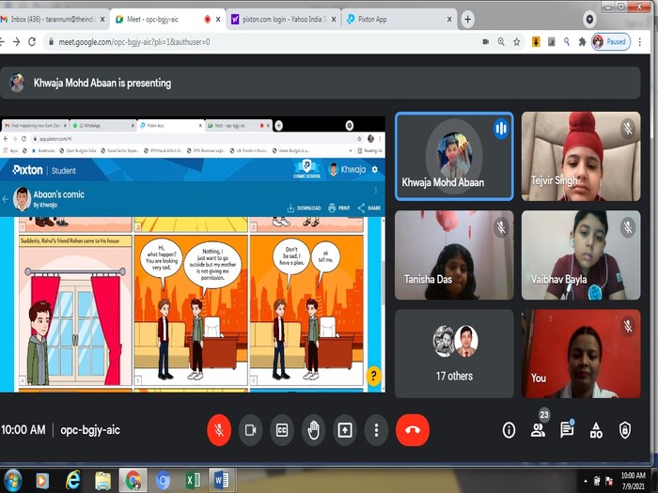Viewport: 658px width, 493px height.
Task: Open Excel from taskbar
Action: click(193, 481)
